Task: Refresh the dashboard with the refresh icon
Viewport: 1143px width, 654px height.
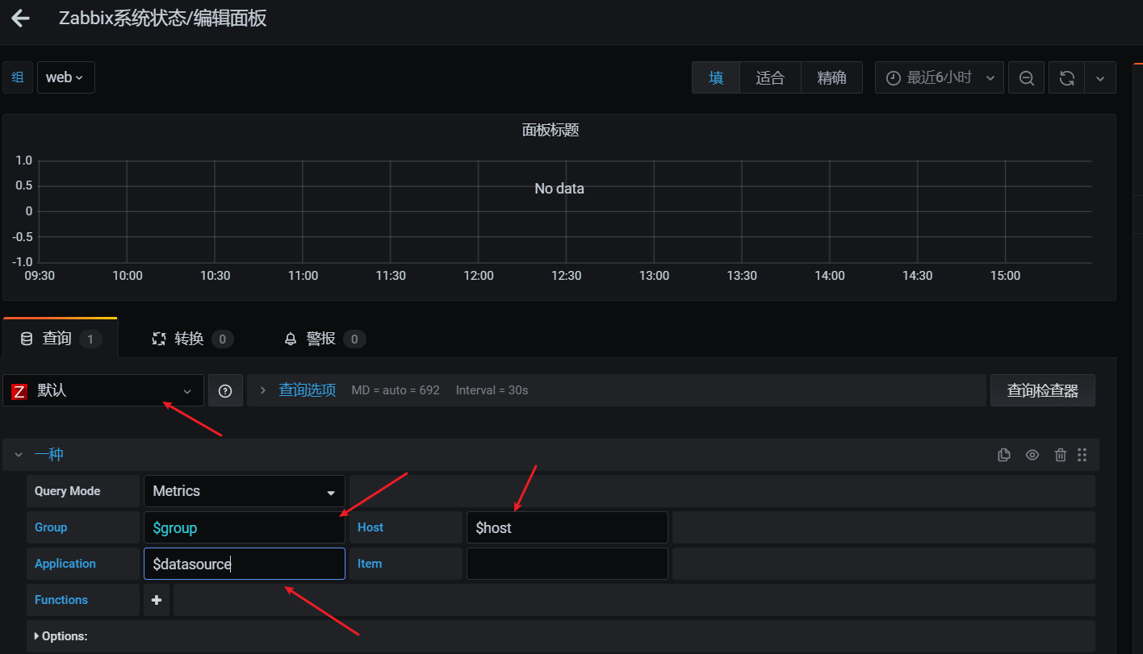Action: [x=1066, y=77]
